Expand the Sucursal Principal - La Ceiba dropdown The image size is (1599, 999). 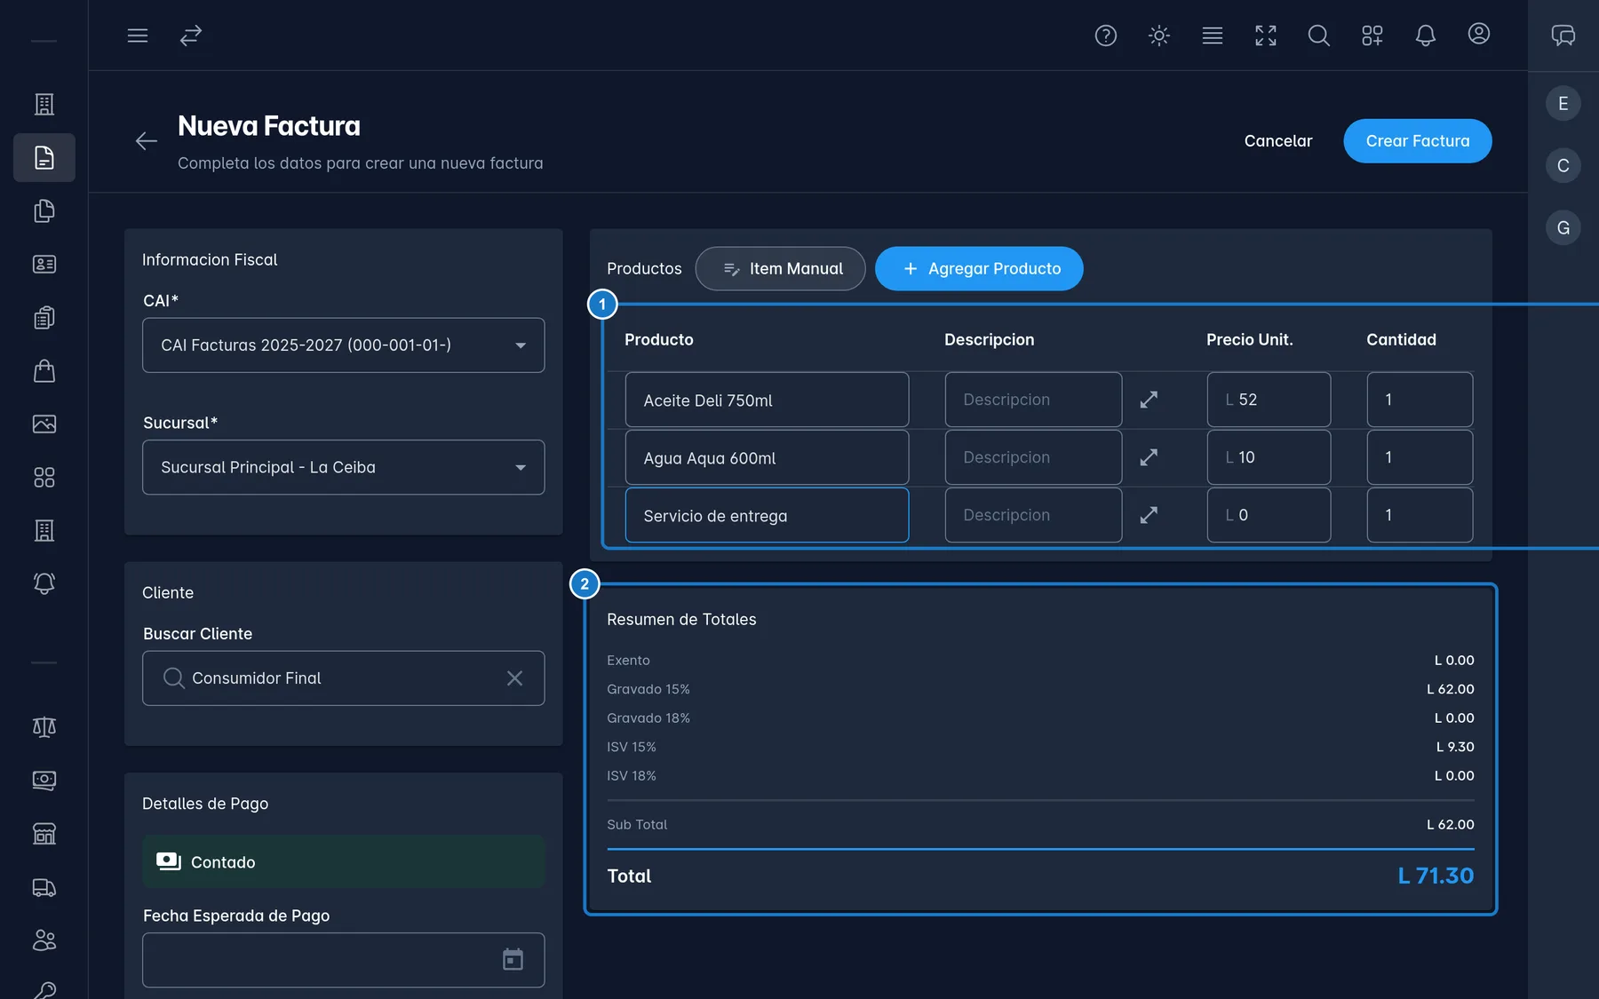pyautogui.click(x=344, y=467)
